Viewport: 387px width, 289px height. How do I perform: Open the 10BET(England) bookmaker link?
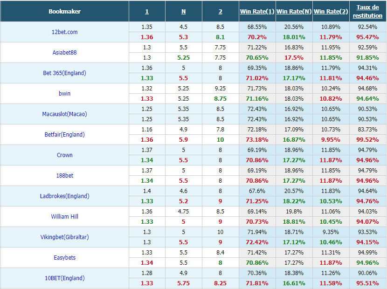64,278
